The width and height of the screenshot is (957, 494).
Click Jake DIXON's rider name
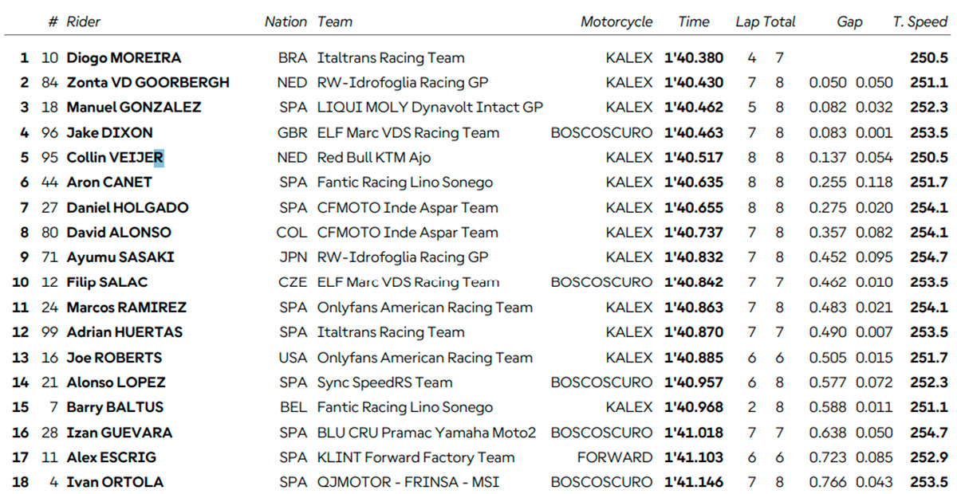coord(109,132)
